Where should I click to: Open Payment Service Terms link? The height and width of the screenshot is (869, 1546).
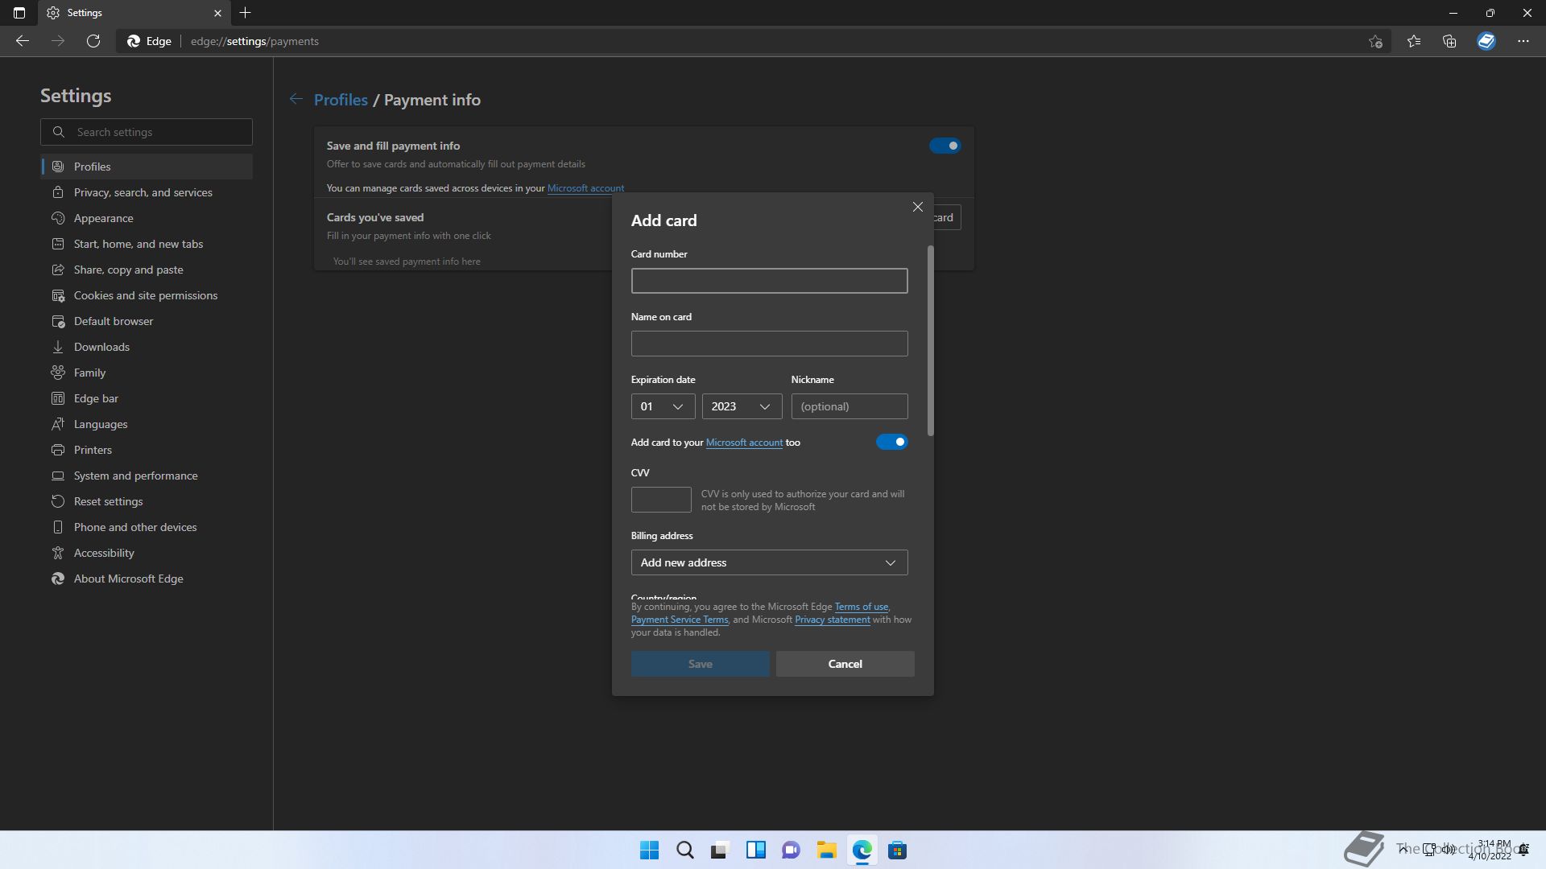click(x=680, y=620)
